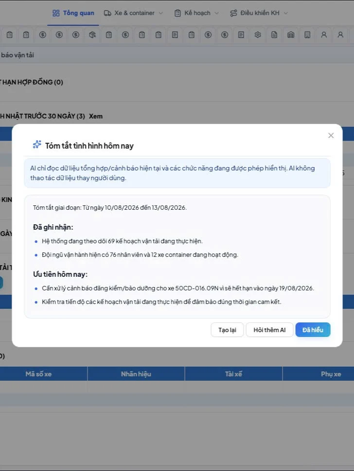Open the Điều khiển KH menu

click(259, 13)
